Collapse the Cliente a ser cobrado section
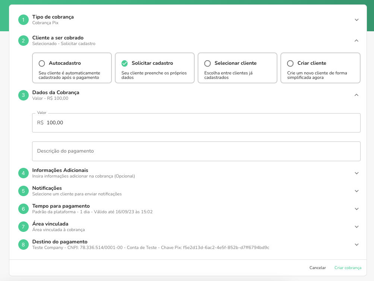 tap(356, 41)
